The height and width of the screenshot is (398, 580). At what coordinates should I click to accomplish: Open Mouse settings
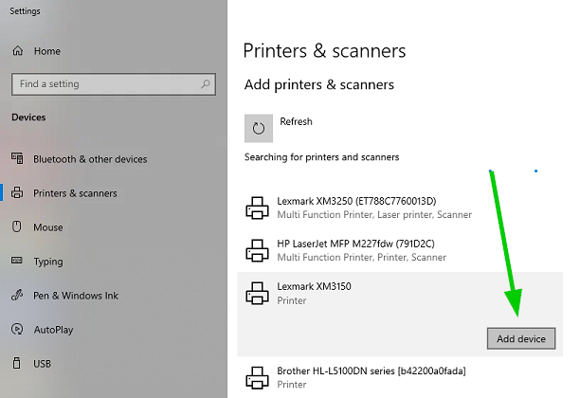coord(48,227)
